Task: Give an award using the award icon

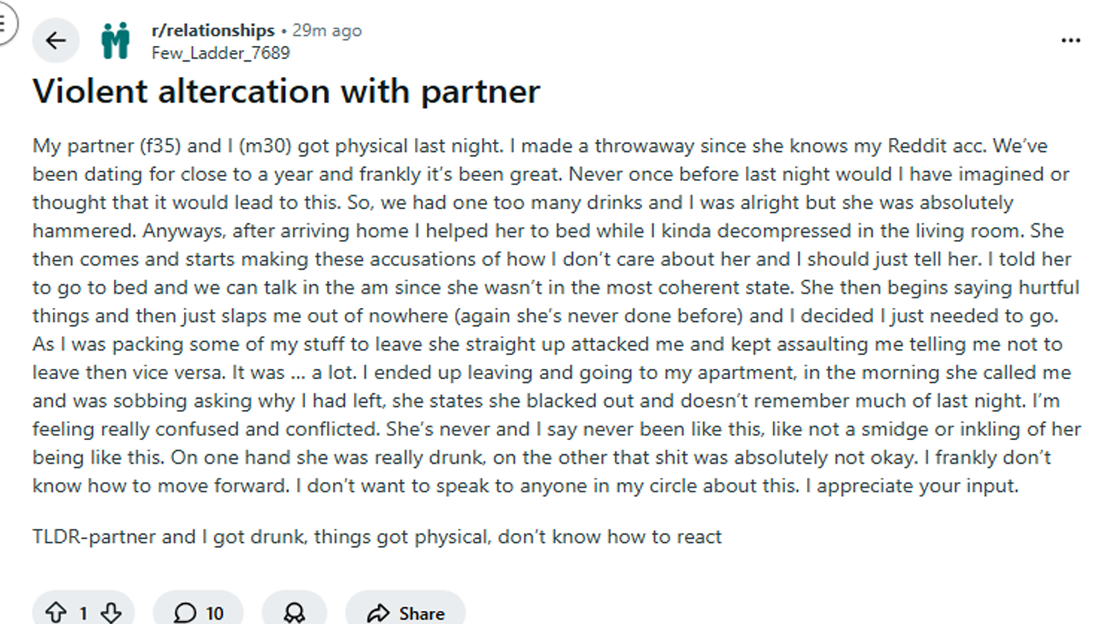Action: [294, 612]
